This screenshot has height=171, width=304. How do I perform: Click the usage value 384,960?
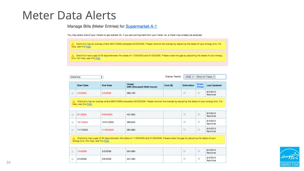(131, 130)
